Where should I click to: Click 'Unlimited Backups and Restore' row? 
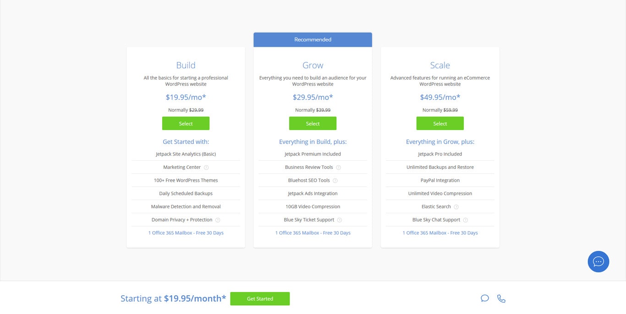coord(440,168)
